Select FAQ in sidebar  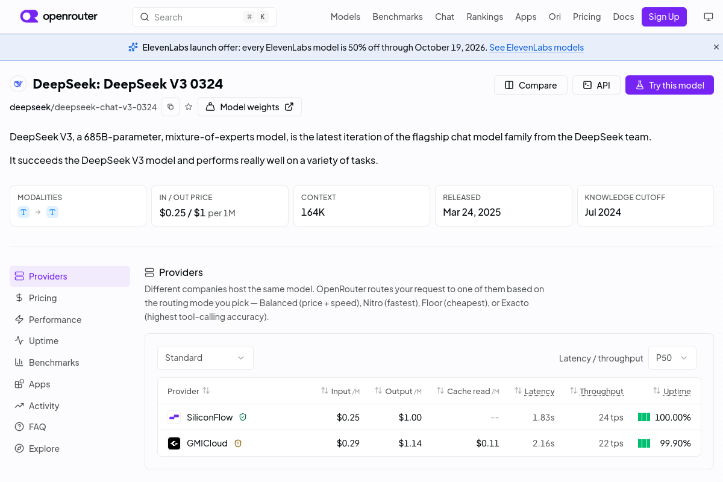tap(70, 427)
